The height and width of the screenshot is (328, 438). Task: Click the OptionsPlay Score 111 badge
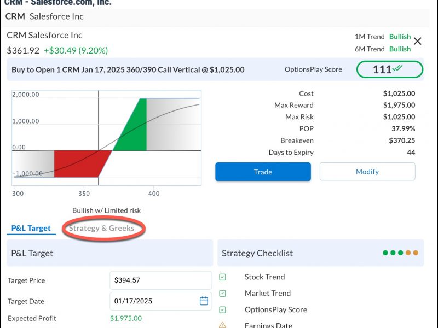tap(390, 69)
